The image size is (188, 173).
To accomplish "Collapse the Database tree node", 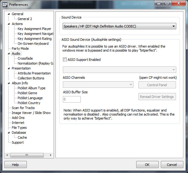I will pos(9,133).
